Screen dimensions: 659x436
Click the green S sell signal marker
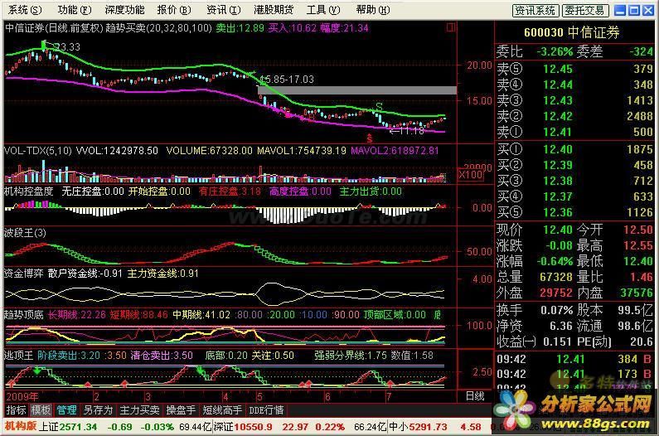(x=379, y=106)
